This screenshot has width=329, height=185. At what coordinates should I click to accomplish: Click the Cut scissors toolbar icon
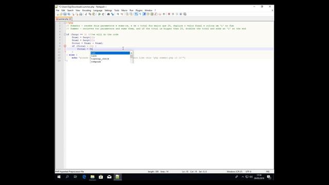click(86, 14)
